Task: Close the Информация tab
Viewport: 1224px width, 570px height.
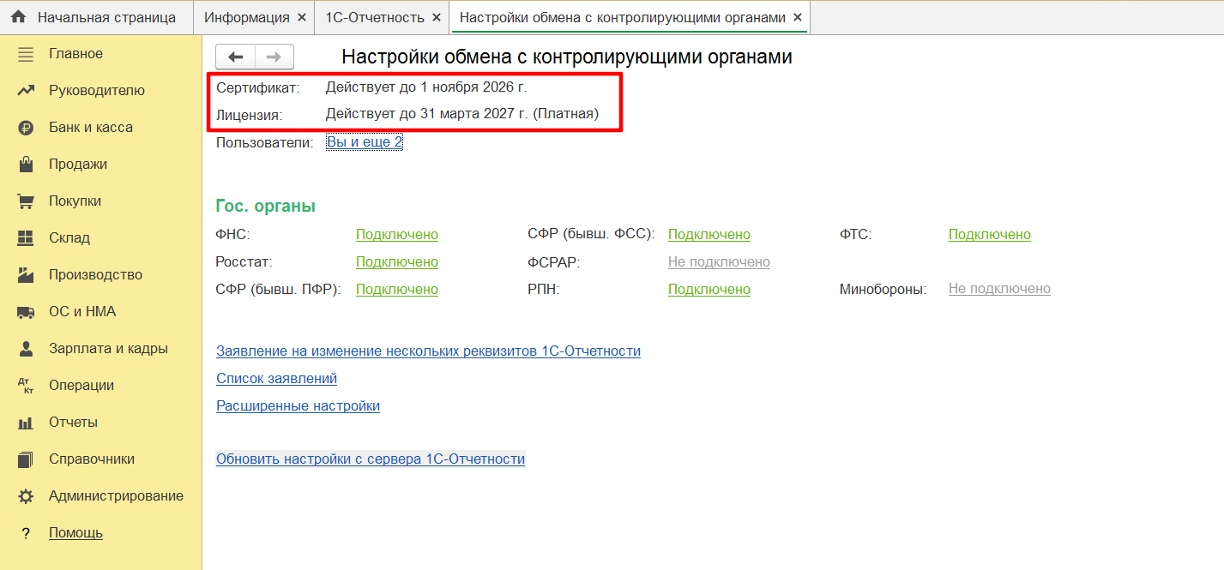Action: pos(301,17)
